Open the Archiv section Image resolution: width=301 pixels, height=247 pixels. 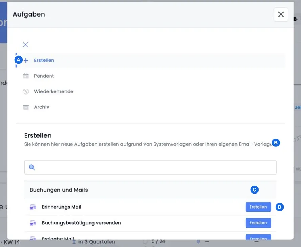[x=42, y=107]
